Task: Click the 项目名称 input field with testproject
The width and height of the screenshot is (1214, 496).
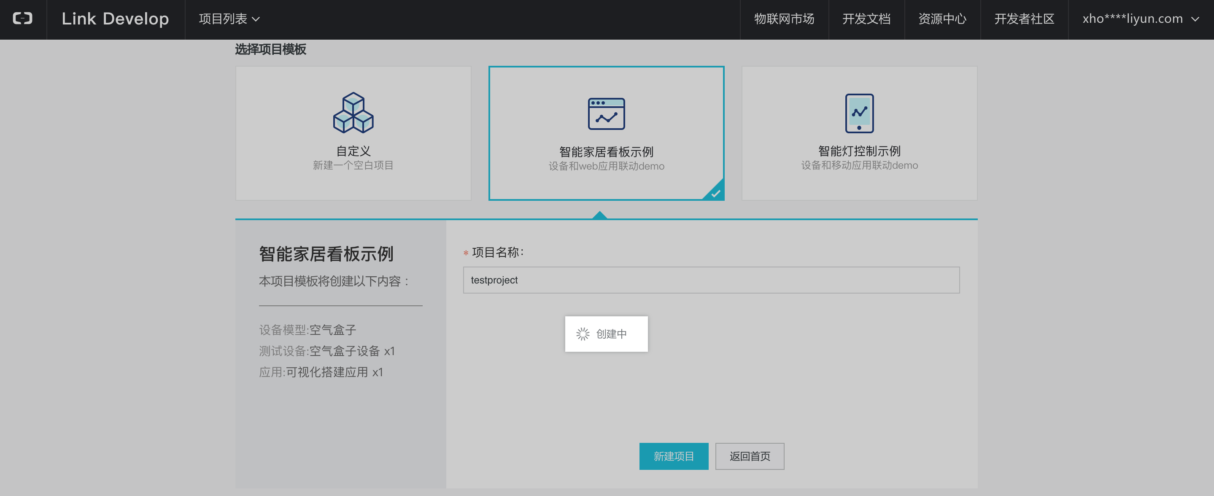Action: point(711,280)
